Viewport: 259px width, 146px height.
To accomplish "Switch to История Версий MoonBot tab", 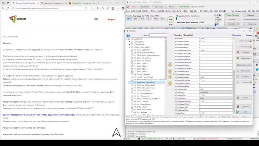I will click(25, 3).
